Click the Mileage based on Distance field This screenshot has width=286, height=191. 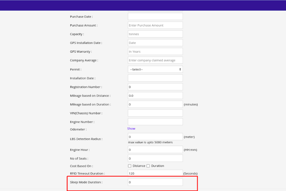pyautogui.click(x=155, y=95)
